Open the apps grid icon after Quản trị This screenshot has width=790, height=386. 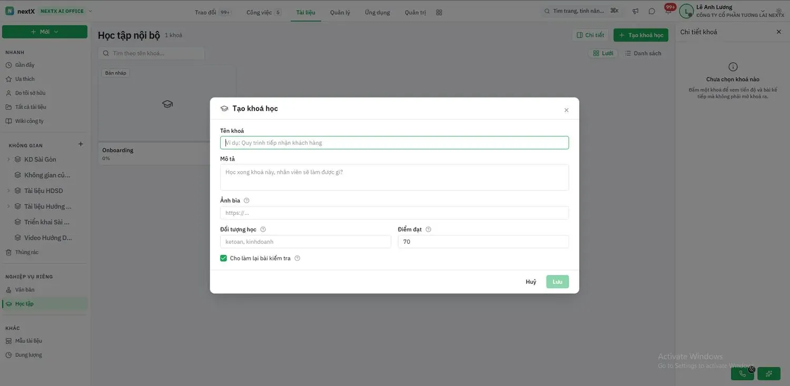[x=439, y=12]
